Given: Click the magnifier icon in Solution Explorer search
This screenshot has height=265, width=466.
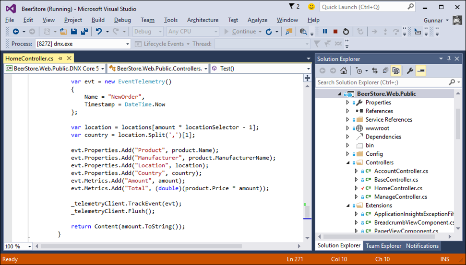Looking at the screenshot, I should click(x=452, y=82).
